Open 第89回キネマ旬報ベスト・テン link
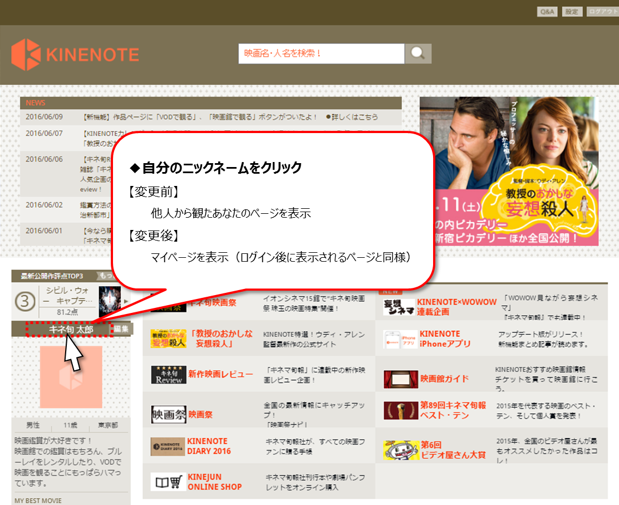 [x=453, y=410]
